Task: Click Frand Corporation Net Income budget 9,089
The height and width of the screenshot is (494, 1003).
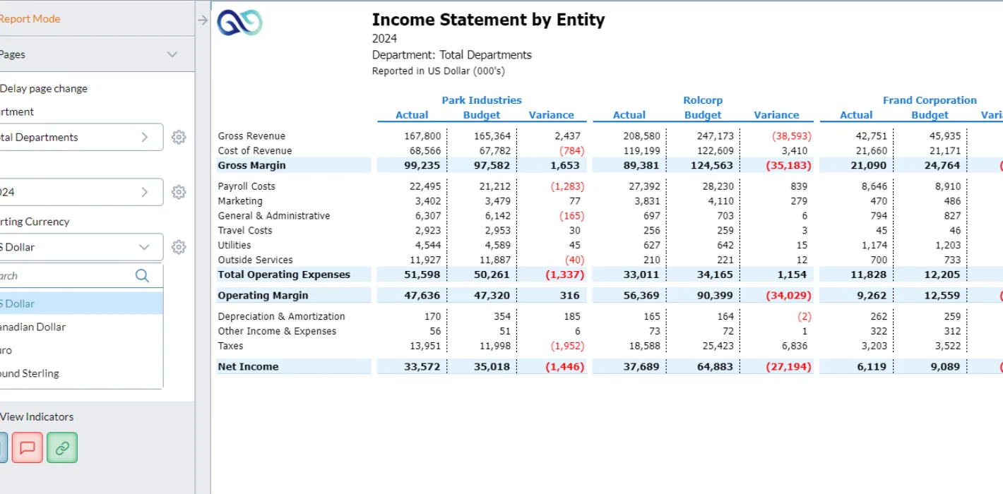Action: click(946, 366)
